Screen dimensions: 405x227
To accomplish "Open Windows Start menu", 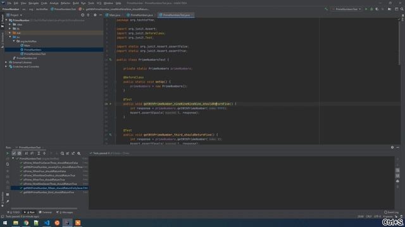I will pyautogui.click(x=5, y=223).
